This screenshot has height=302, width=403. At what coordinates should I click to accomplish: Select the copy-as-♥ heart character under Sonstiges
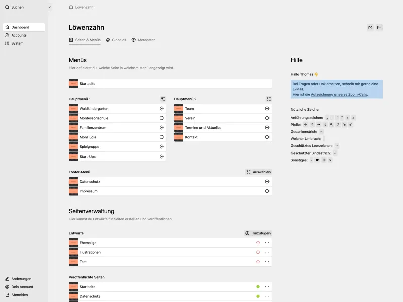pos(317,159)
